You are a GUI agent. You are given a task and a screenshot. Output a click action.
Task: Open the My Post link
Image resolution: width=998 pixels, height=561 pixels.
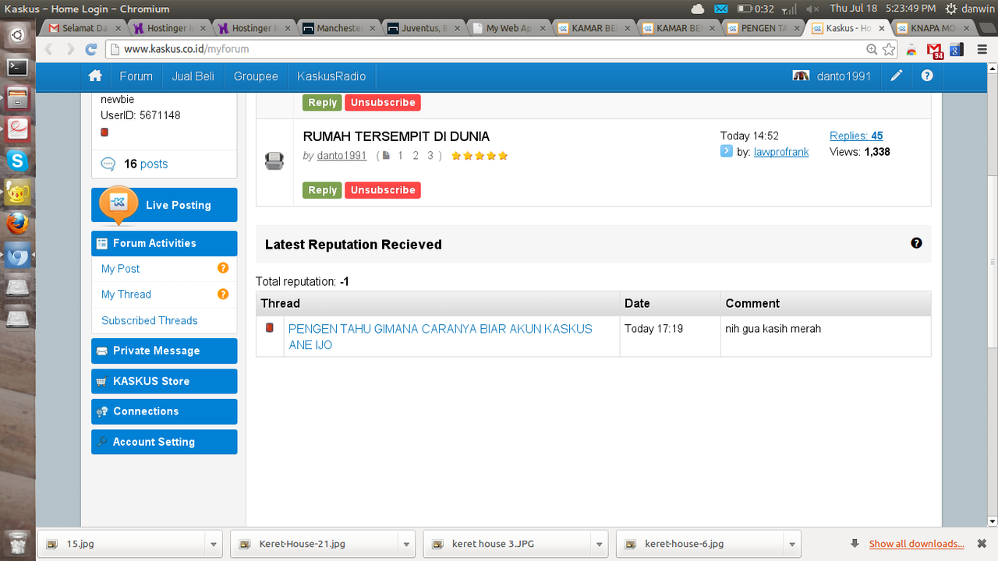point(121,268)
